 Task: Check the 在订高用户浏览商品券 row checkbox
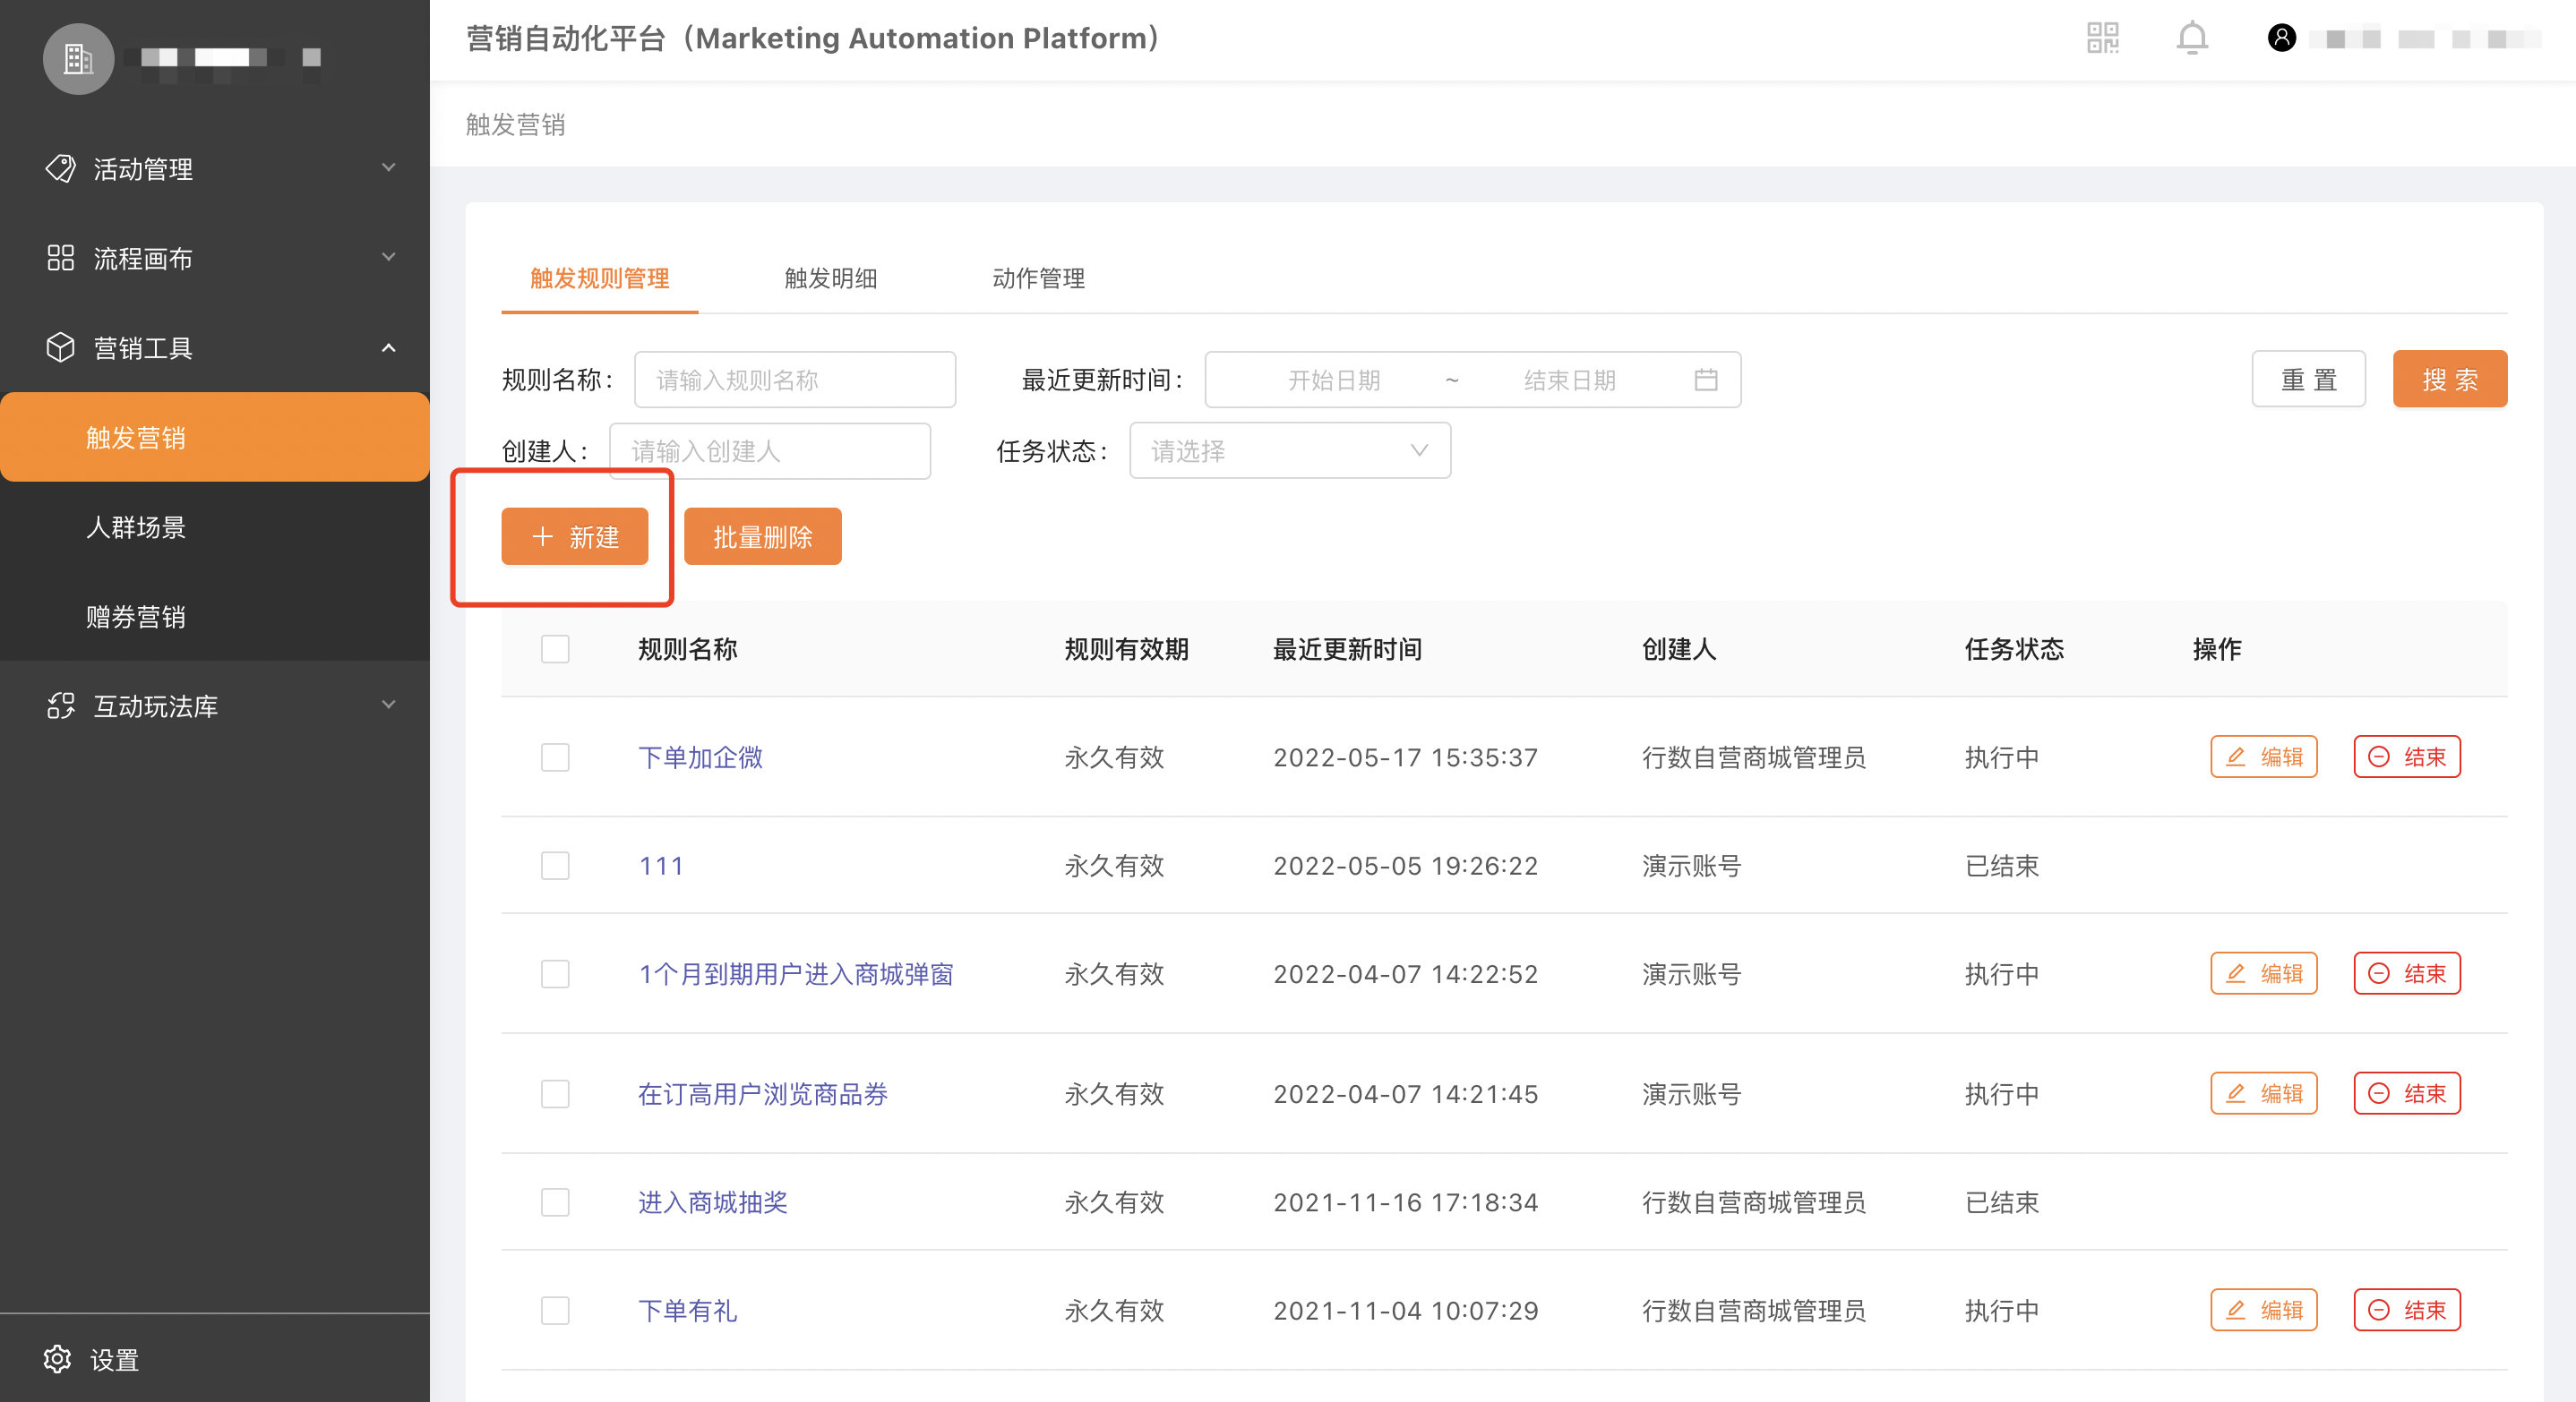tap(555, 1093)
